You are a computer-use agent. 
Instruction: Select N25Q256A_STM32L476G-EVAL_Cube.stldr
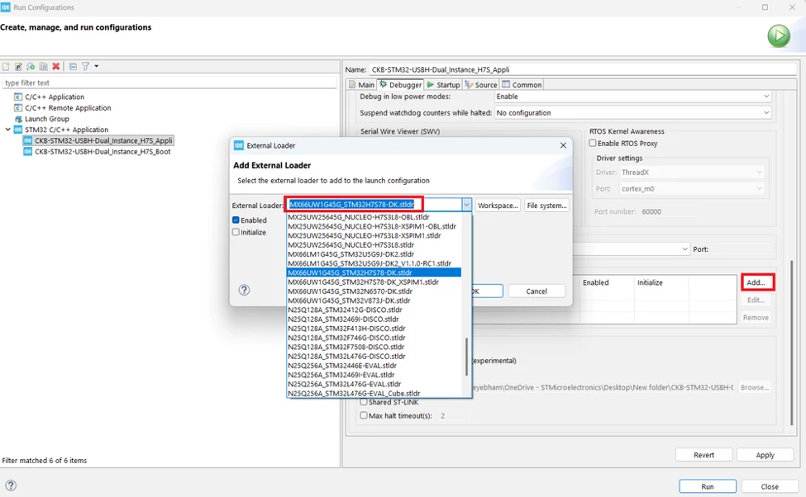click(x=374, y=393)
